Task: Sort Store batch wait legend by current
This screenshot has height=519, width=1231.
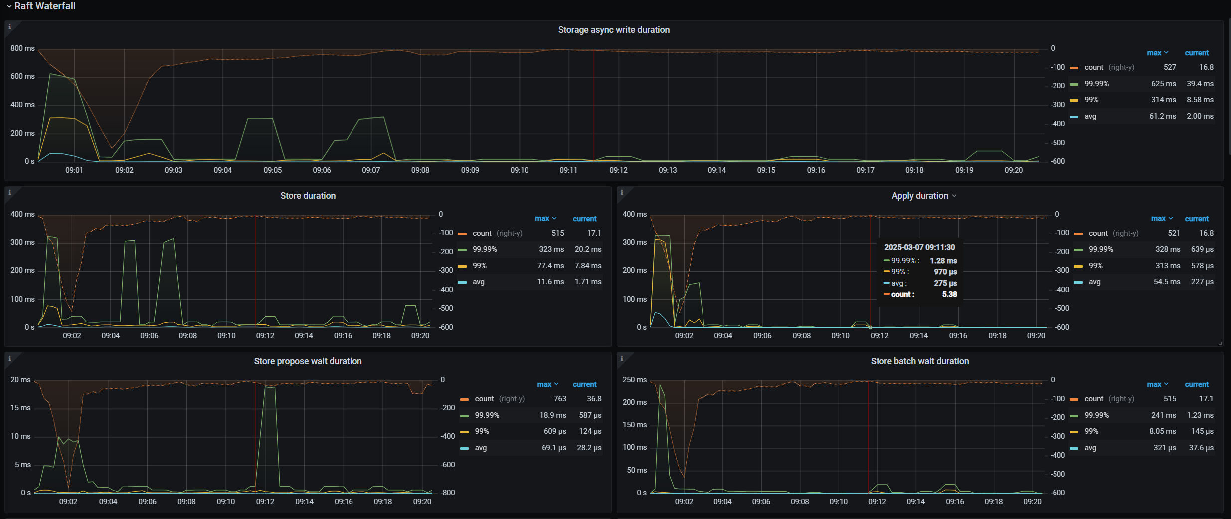Action: pyautogui.click(x=1196, y=384)
